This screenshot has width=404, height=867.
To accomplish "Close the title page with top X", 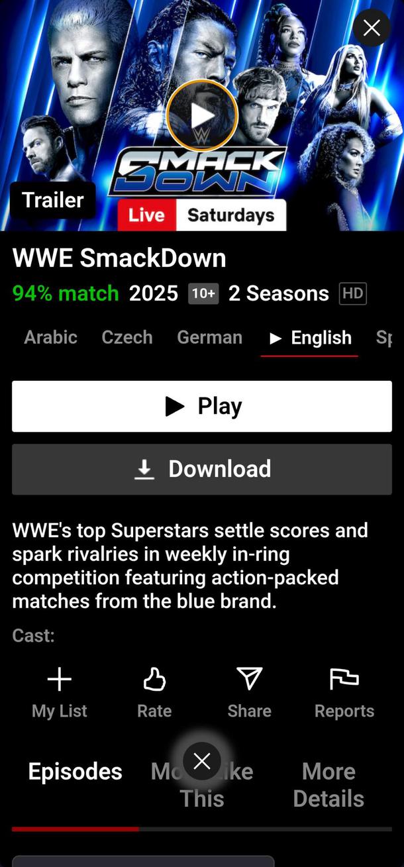I will 372,28.
